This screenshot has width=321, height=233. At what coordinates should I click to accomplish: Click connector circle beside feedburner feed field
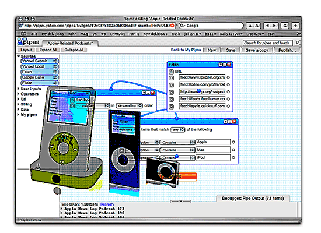(228, 99)
